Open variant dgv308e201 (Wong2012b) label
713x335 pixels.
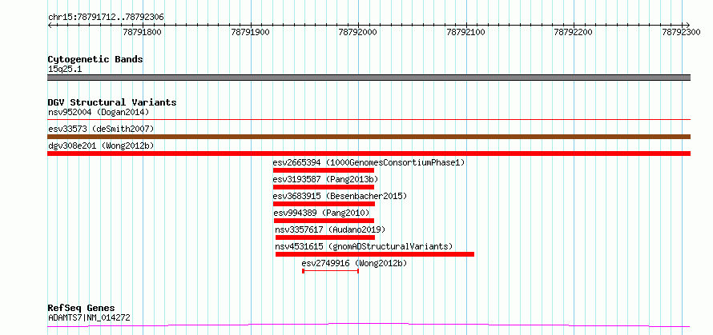(101, 146)
